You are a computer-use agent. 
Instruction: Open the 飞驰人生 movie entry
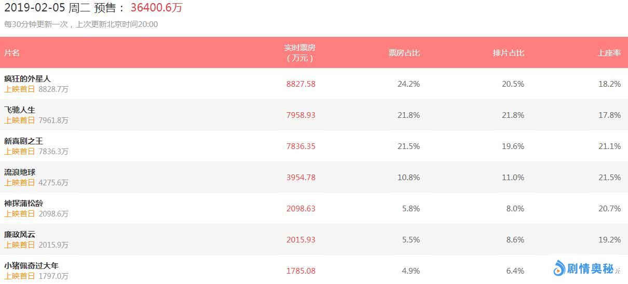20,110
